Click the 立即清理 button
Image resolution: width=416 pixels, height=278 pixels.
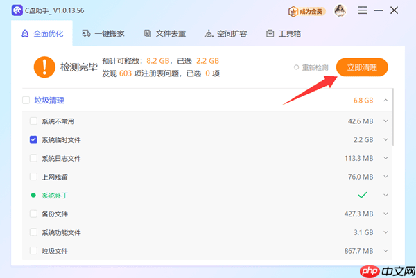coord(362,67)
